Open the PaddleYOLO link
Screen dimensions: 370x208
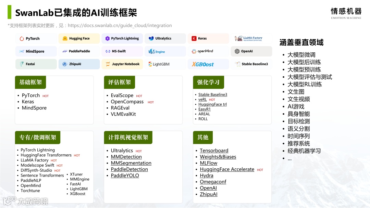[x=125, y=175]
